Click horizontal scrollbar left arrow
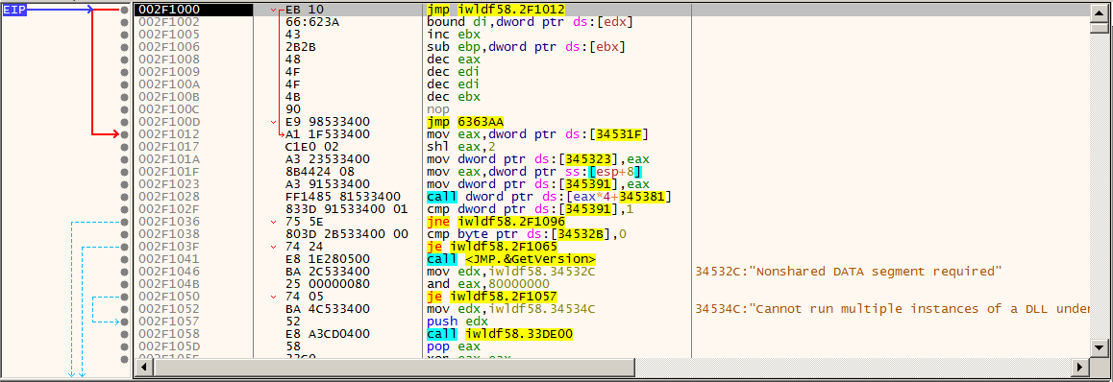This screenshot has height=382, width=1113. click(145, 367)
